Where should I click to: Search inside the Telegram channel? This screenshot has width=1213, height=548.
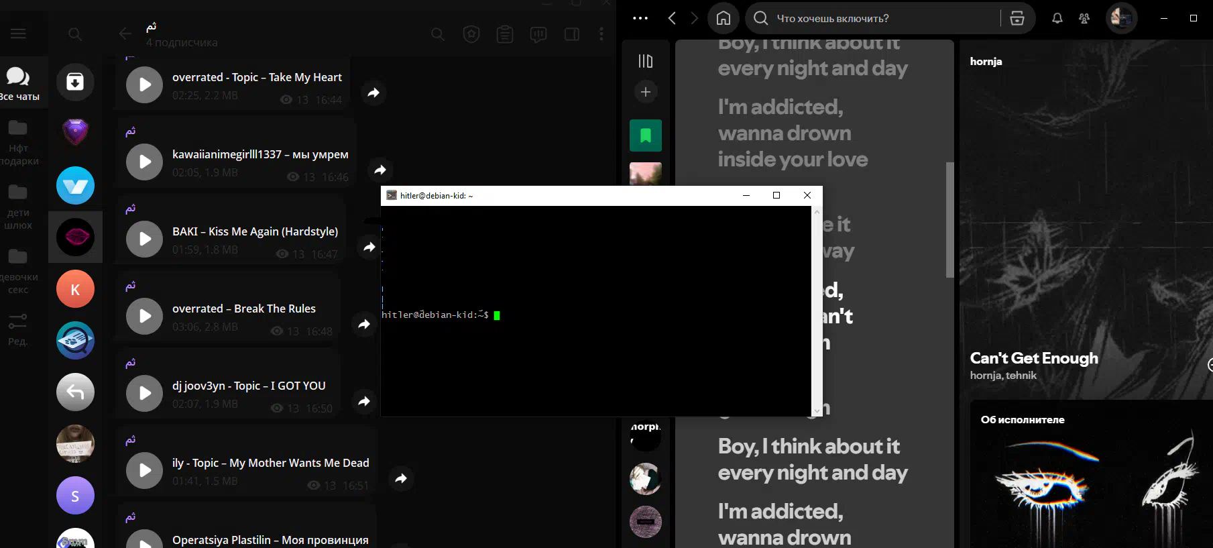point(438,34)
